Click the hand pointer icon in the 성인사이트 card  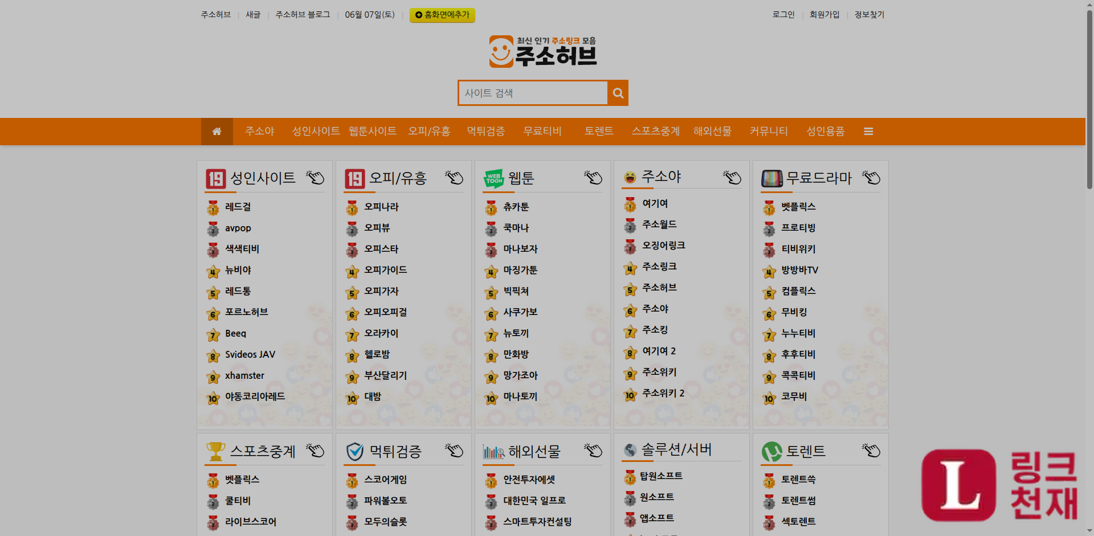[315, 178]
